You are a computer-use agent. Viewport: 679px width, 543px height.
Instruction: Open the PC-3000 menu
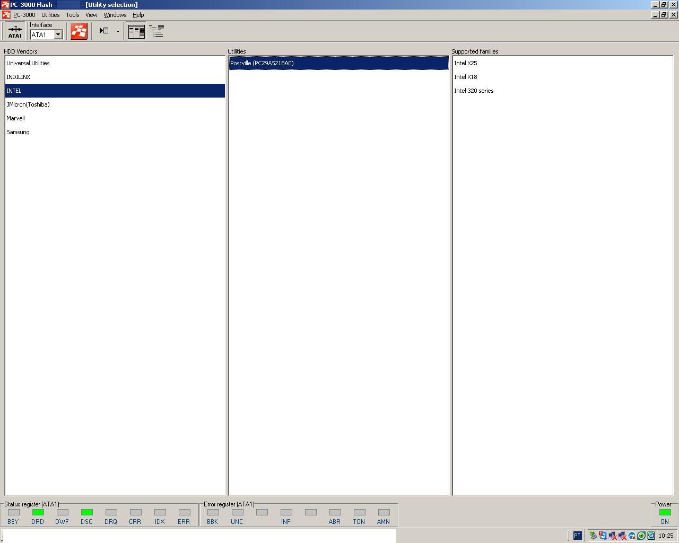tap(24, 15)
